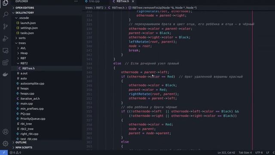Click errors and warnings count in status bar

15,152
